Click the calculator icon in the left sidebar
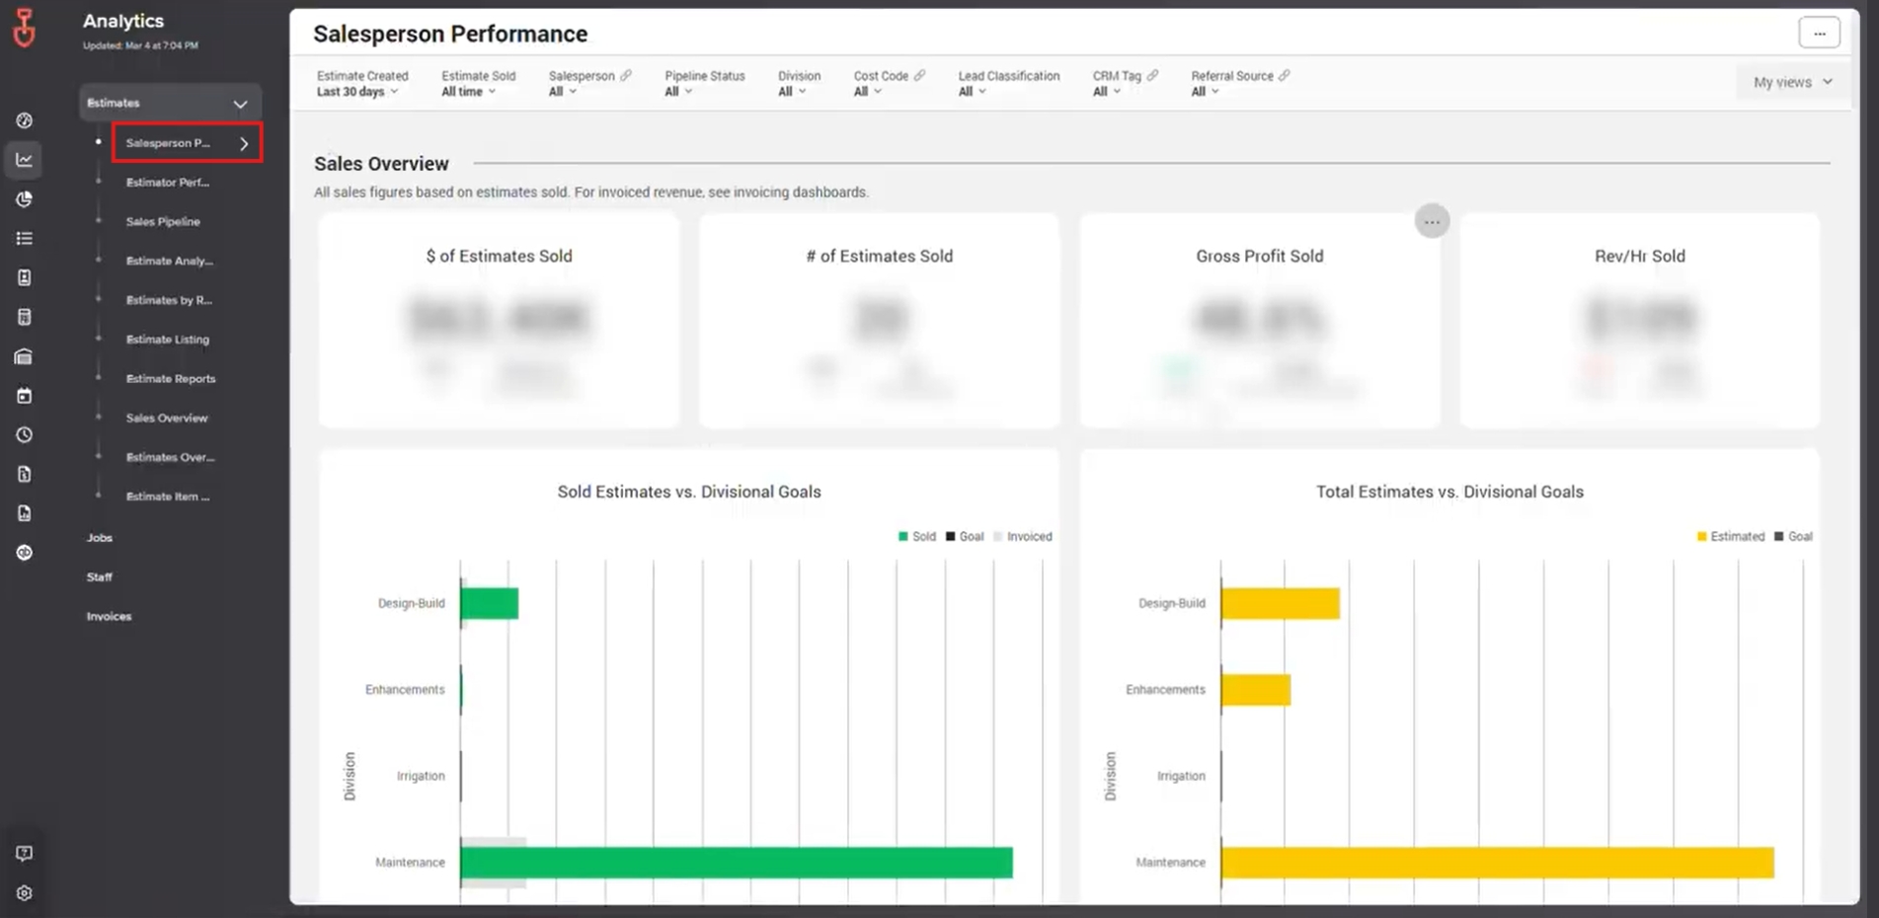Screen dimensions: 1879x918 [24, 316]
